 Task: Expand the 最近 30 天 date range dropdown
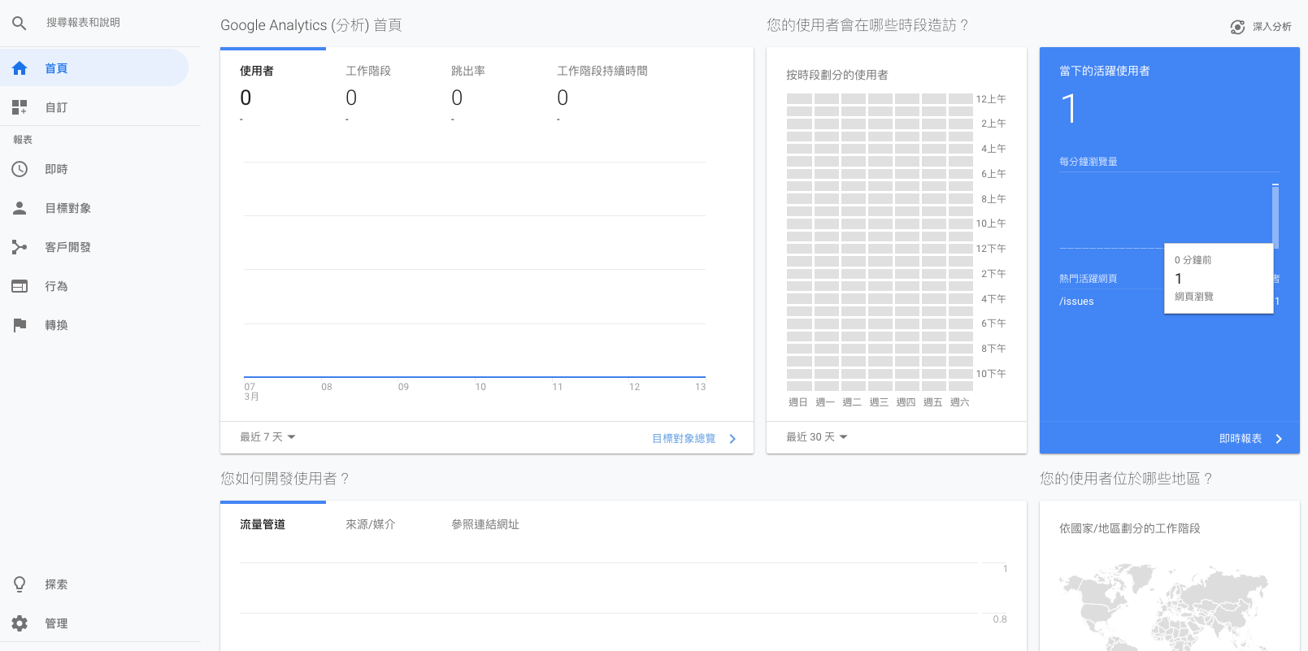816,437
